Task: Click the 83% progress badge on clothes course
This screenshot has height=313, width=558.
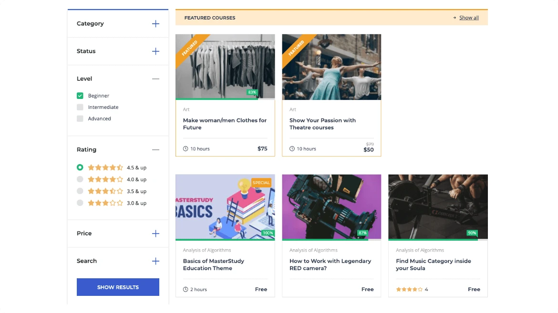Action: pyautogui.click(x=252, y=92)
